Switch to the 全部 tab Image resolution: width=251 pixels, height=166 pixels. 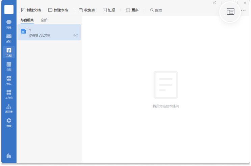44,20
